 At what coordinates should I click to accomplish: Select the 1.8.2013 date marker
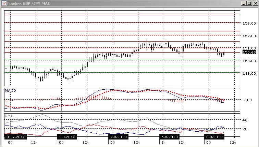(67, 137)
